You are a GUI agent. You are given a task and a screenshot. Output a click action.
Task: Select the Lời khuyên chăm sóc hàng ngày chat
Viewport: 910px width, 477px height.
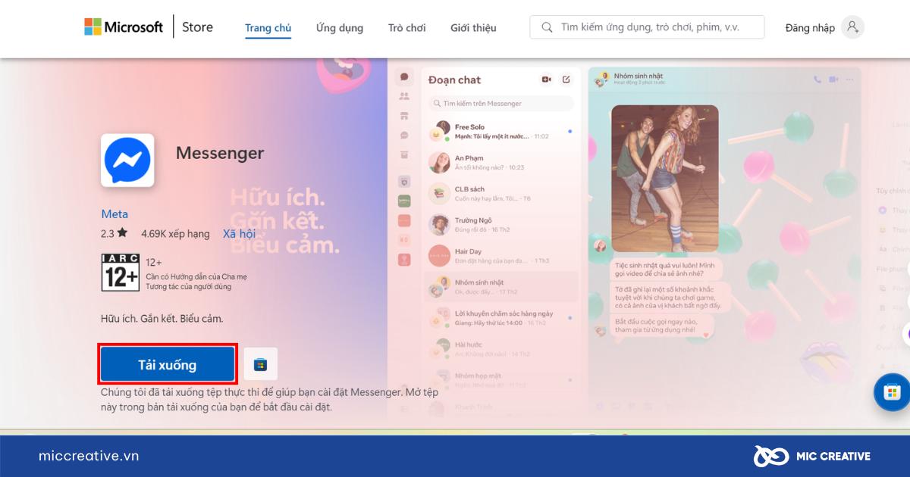pos(501,318)
